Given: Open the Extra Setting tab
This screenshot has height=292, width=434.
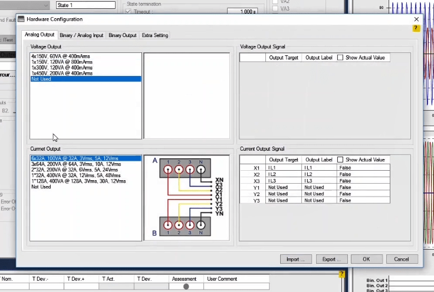Looking at the screenshot, I should (155, 35).
